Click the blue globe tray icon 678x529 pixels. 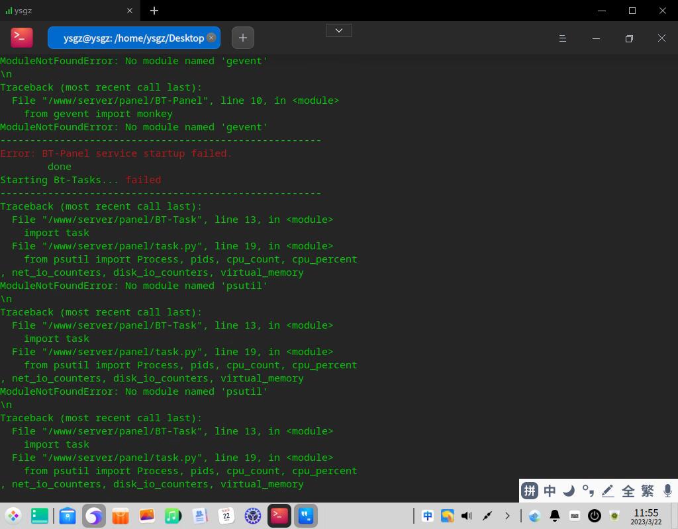click(535, 516)
